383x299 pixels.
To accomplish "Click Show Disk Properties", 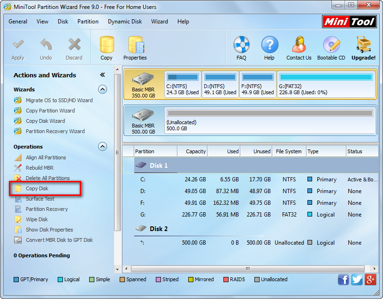I will coord(49,230).
